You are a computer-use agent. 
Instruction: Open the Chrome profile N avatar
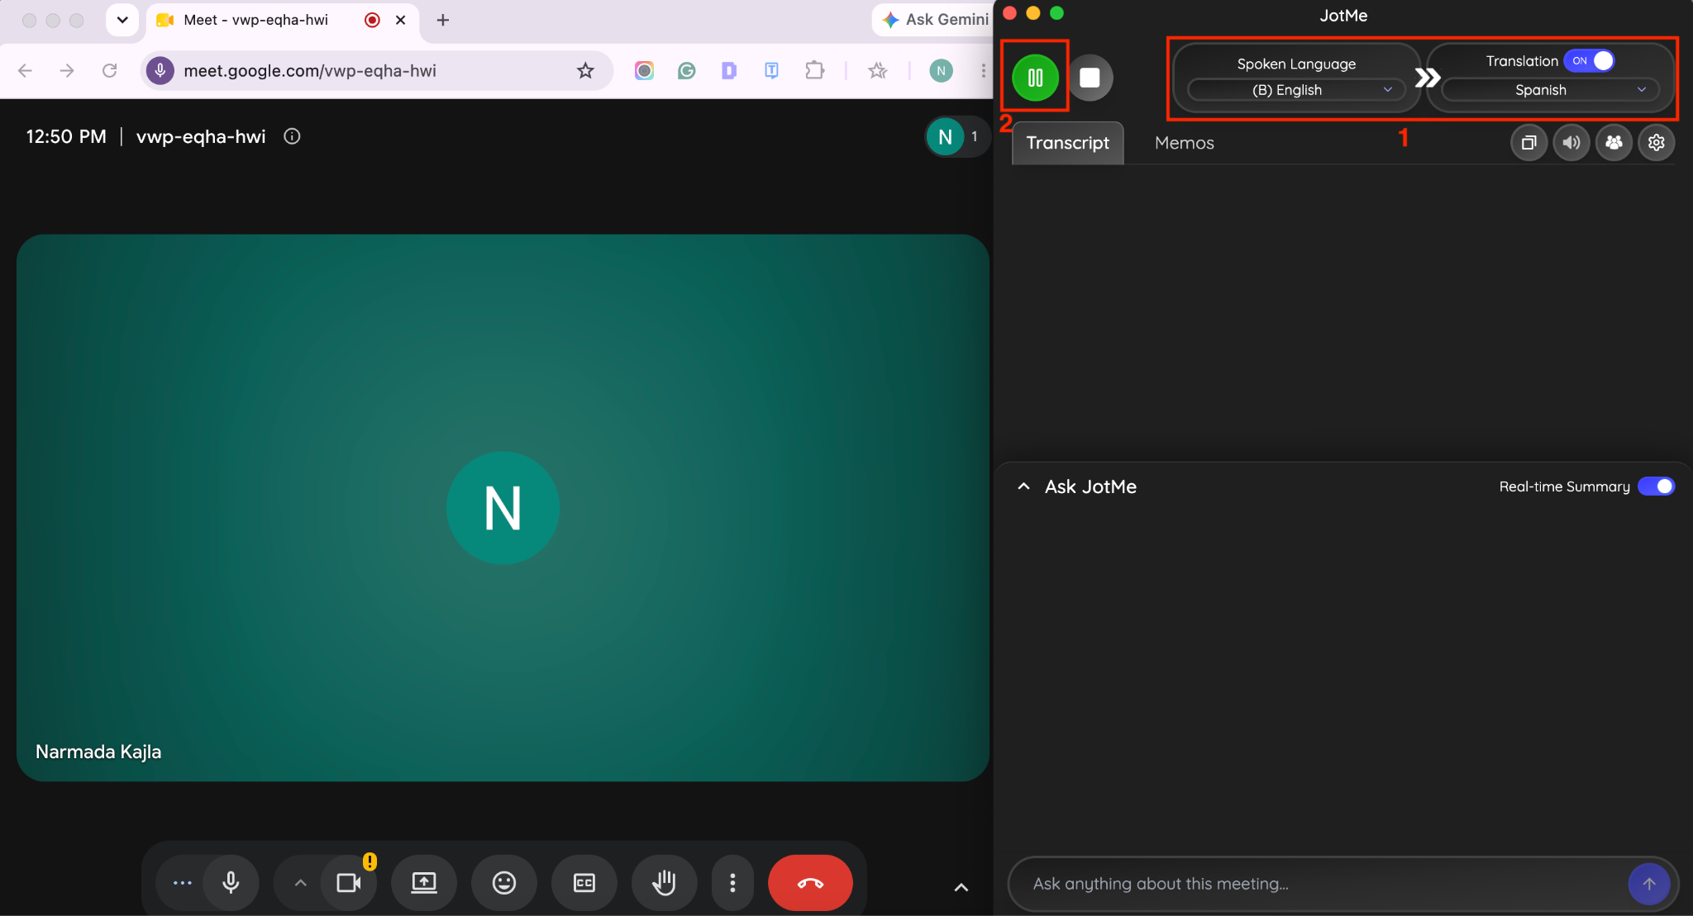coord(941,70)
